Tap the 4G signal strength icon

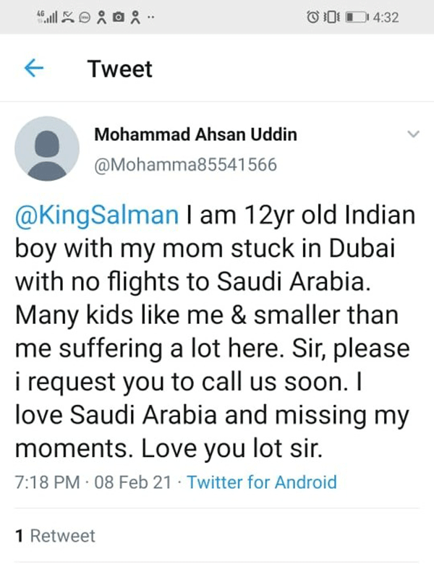tap(45, 17)
